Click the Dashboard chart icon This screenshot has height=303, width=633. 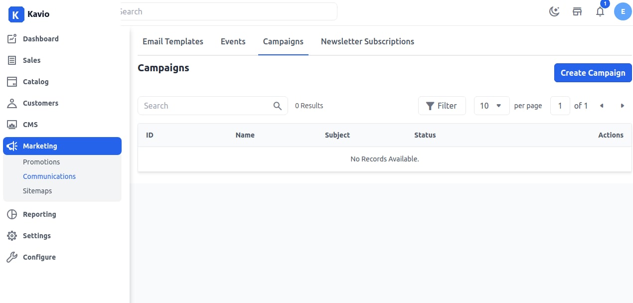click(12, 39)
